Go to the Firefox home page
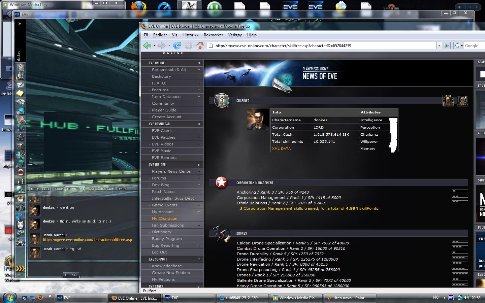 [x=200, y=45]
